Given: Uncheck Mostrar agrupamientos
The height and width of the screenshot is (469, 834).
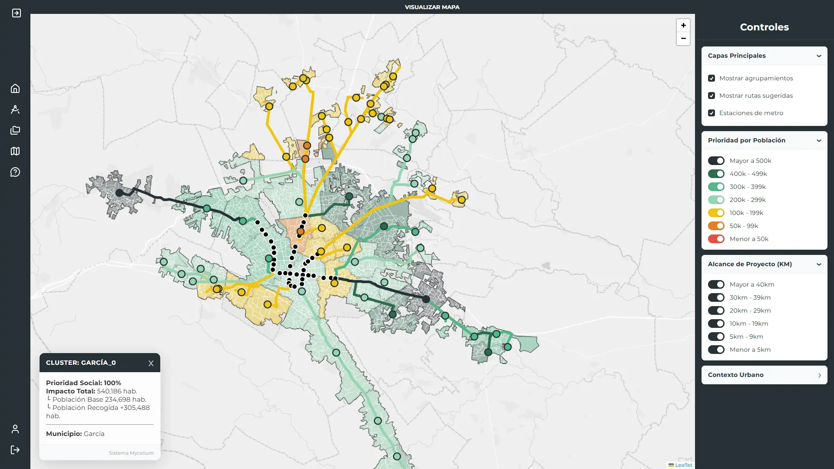Looking at the screenshot, I should pyautogui.click(x=712, y=78).
